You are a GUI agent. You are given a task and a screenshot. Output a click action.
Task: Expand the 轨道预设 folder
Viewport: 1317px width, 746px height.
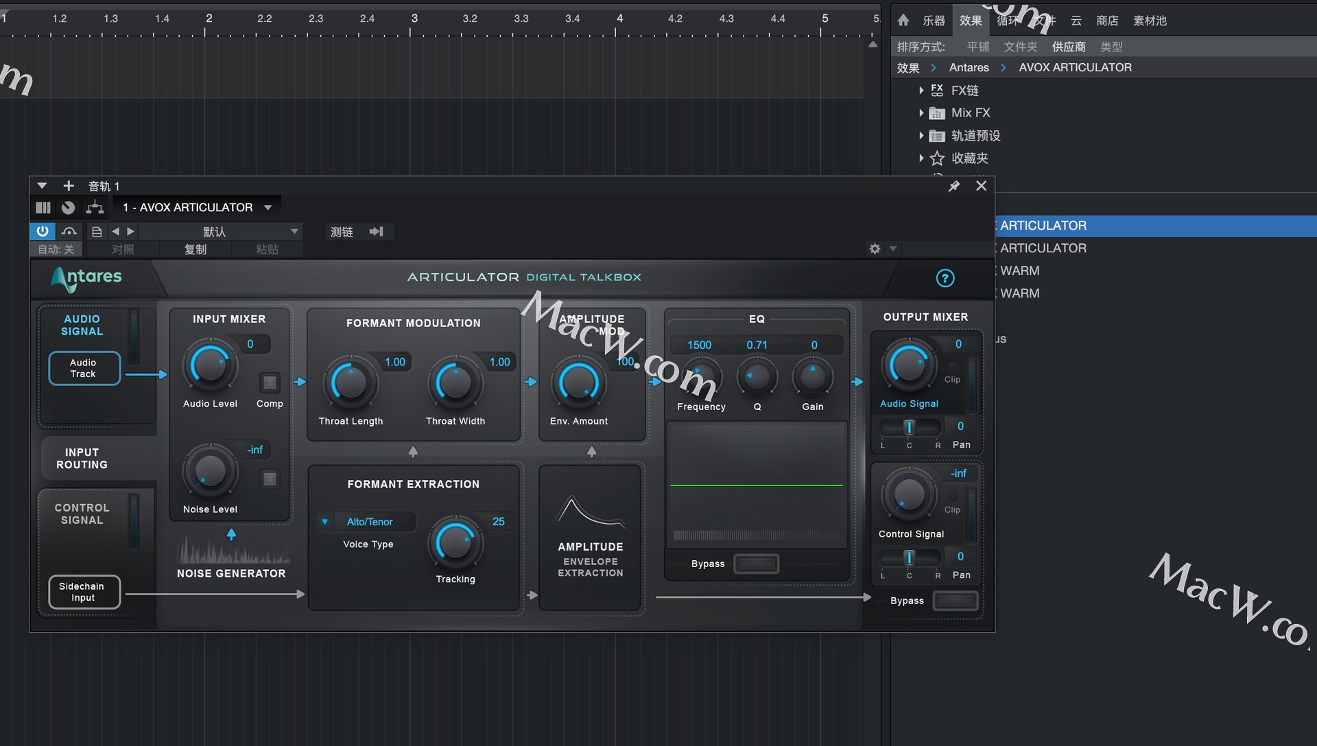pos(921,136)
